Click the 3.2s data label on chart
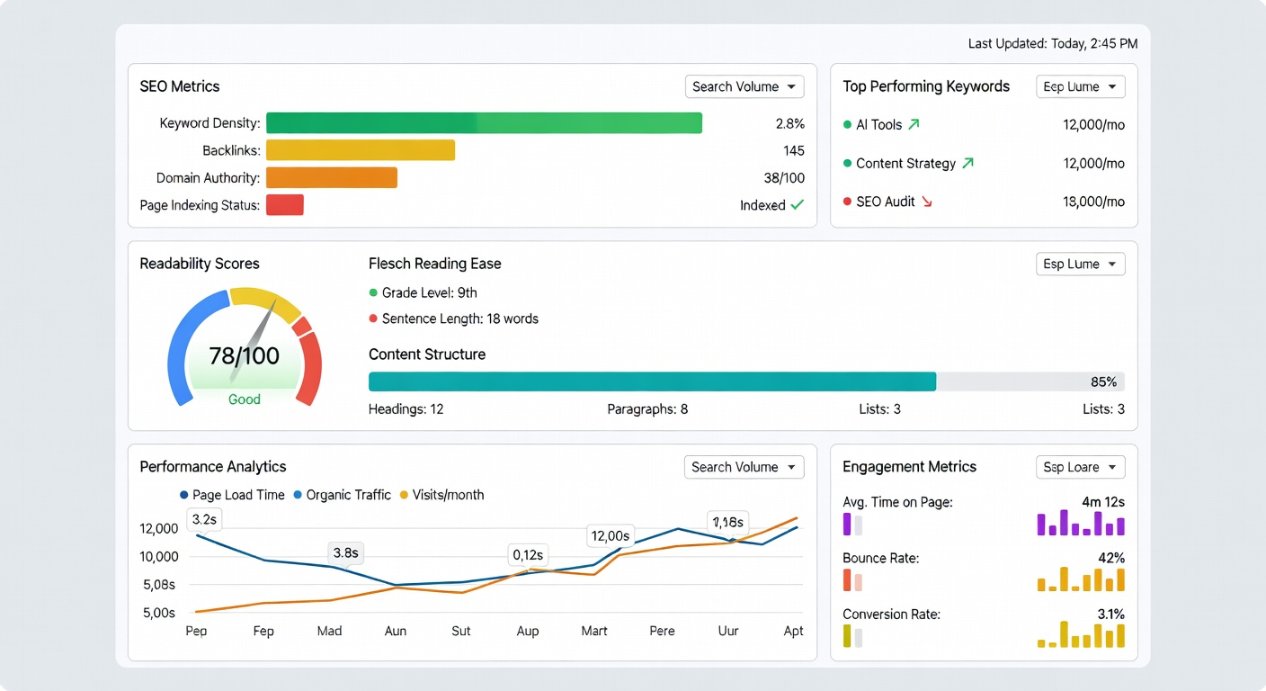 point(204,519)
